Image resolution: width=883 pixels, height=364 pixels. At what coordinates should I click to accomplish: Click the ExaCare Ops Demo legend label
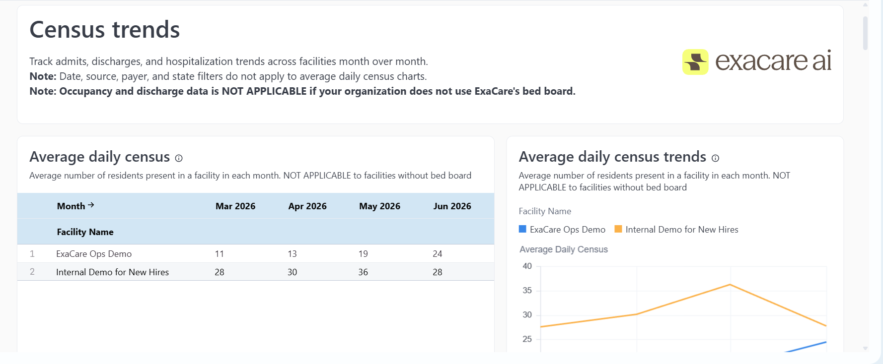click(x=568, y=230)
